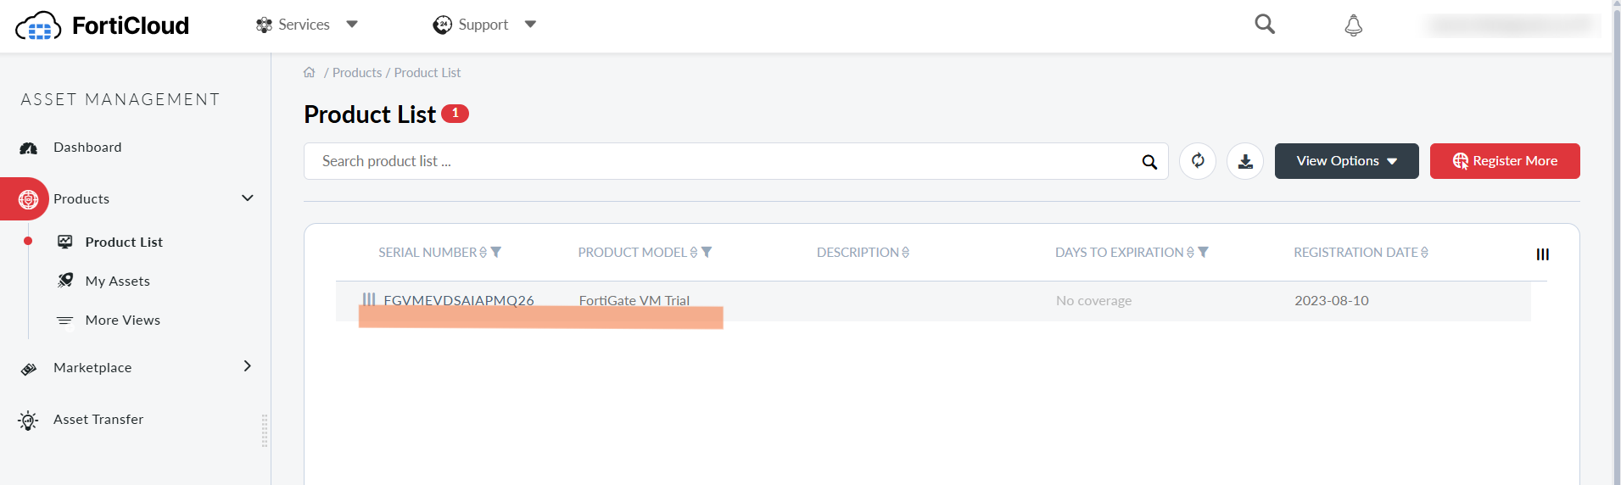Click the Dashboard gauge icon
1621x485 pixels.
[29, 148]
